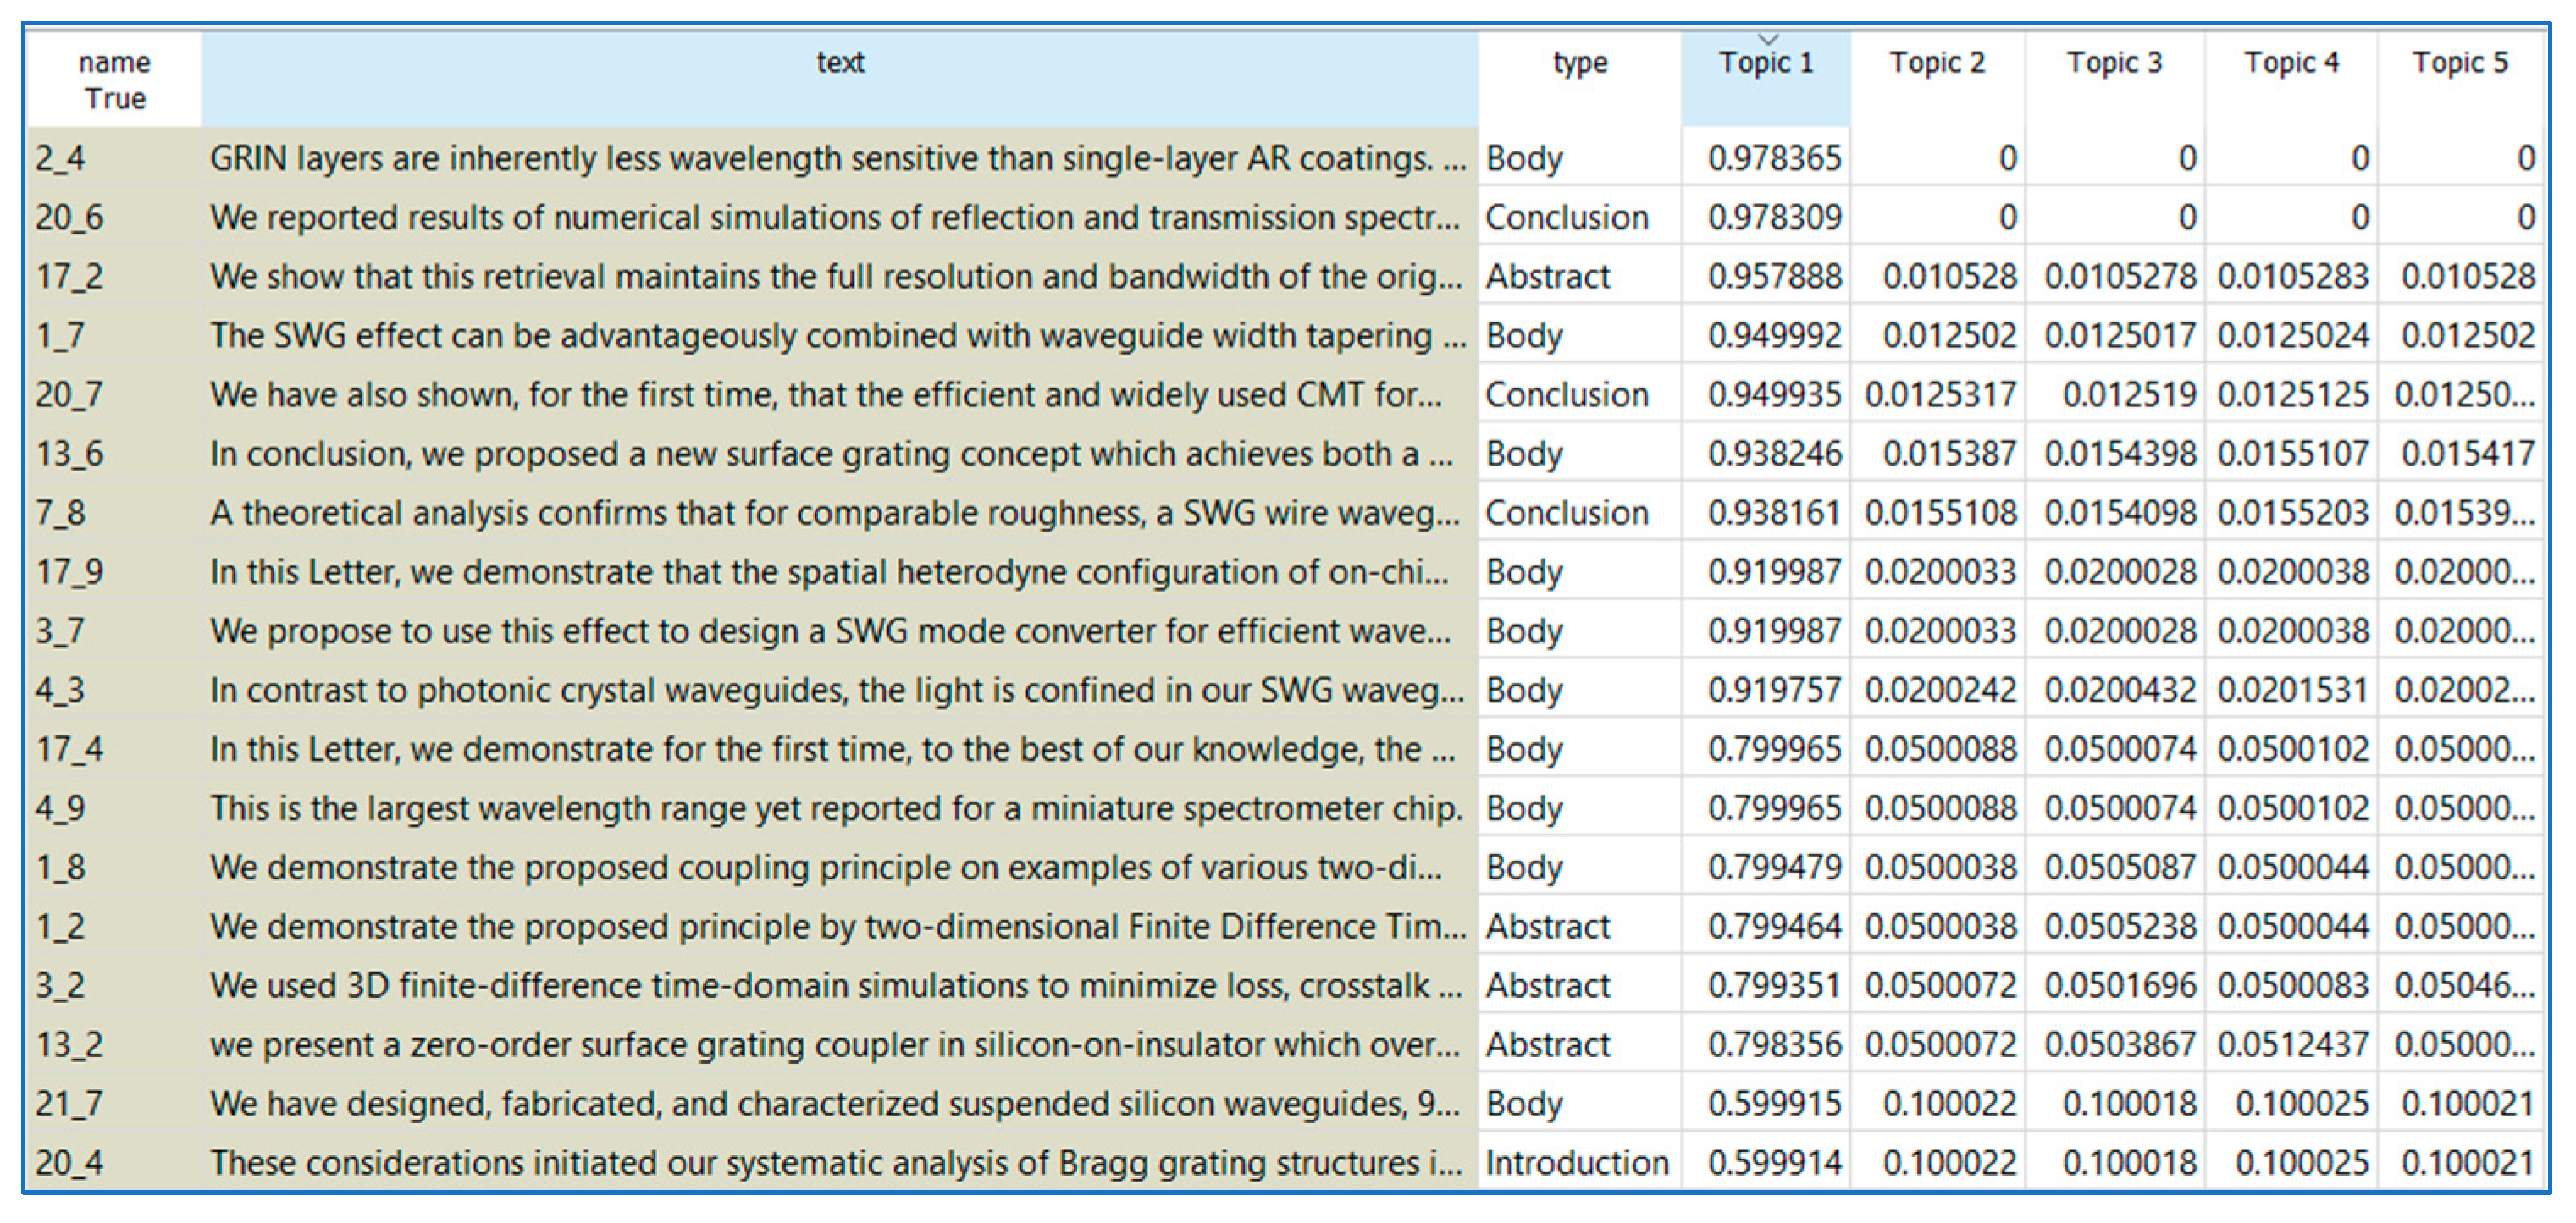This screenshot has height=1223, width=2576.
Task: Click text starting 'GRIN layers are inherently'
Action: click(x=838, y=158)
